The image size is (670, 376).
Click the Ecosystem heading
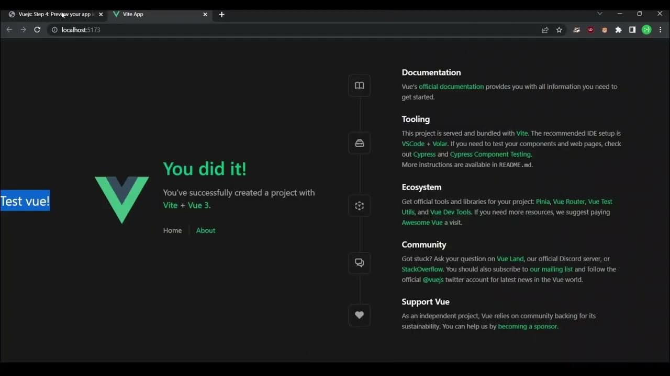(x=421, y=187)
